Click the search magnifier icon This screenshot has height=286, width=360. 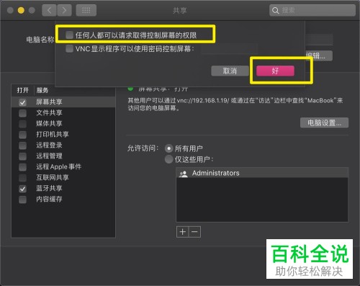tap(275, 11)
